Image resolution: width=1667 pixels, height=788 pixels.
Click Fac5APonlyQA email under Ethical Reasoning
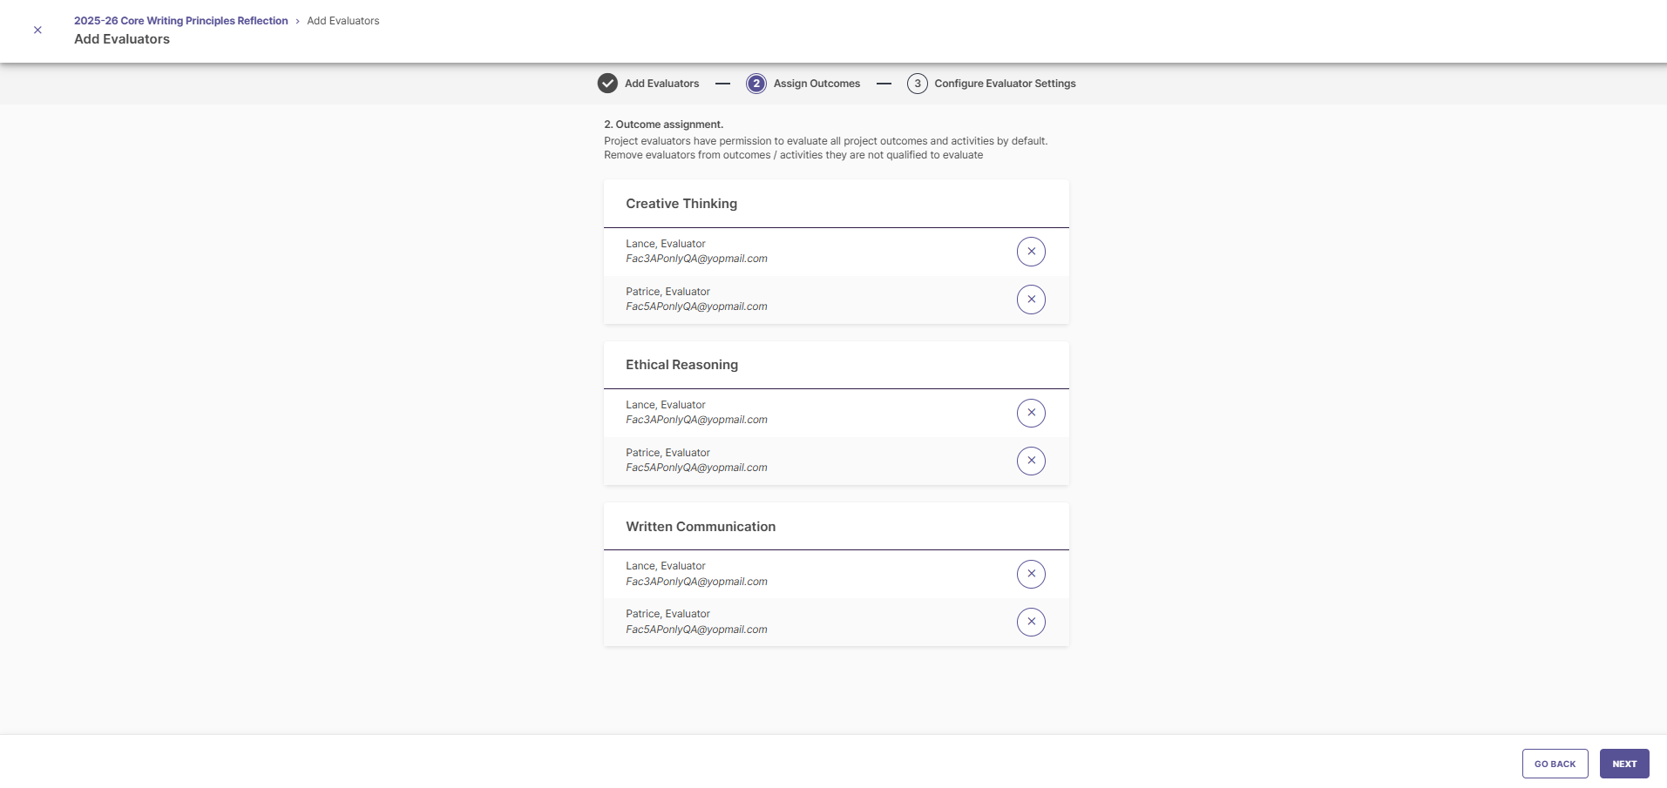[696, 468]
